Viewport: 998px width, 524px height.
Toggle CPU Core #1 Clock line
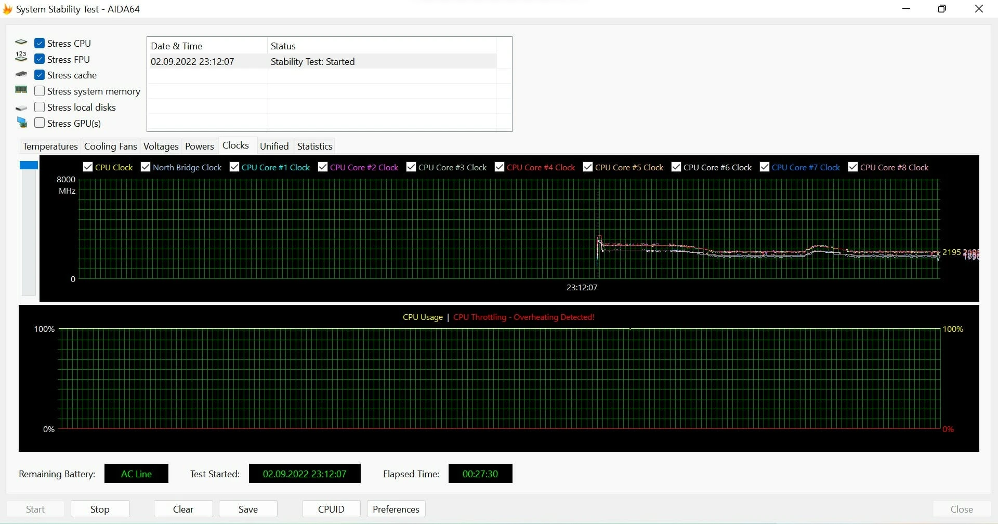point(234,167)
